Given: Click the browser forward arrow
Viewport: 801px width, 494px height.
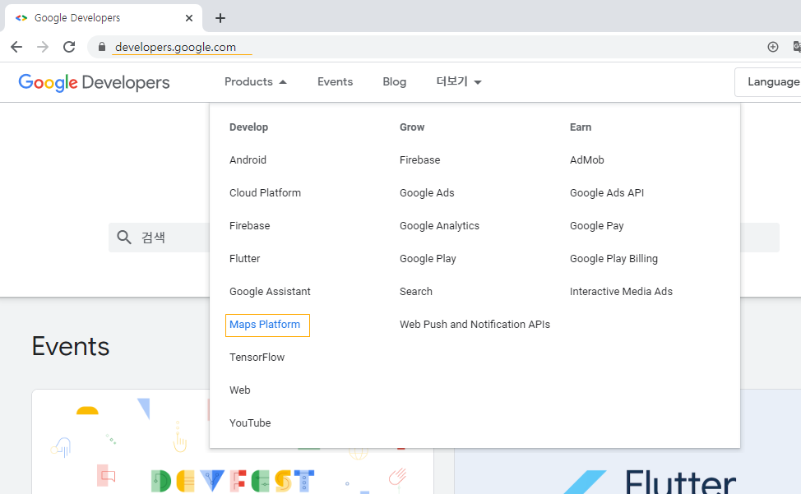Looking at the screenshot, I should click(x=43, y=47).
